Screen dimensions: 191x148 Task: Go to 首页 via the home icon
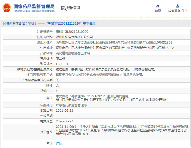pyautogui.click(x=158, y=6)
